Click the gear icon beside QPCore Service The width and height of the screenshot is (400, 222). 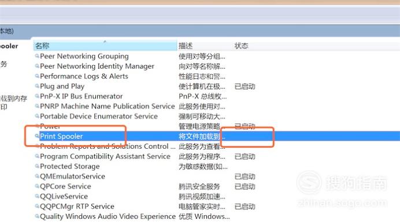(x=37, y=186)
